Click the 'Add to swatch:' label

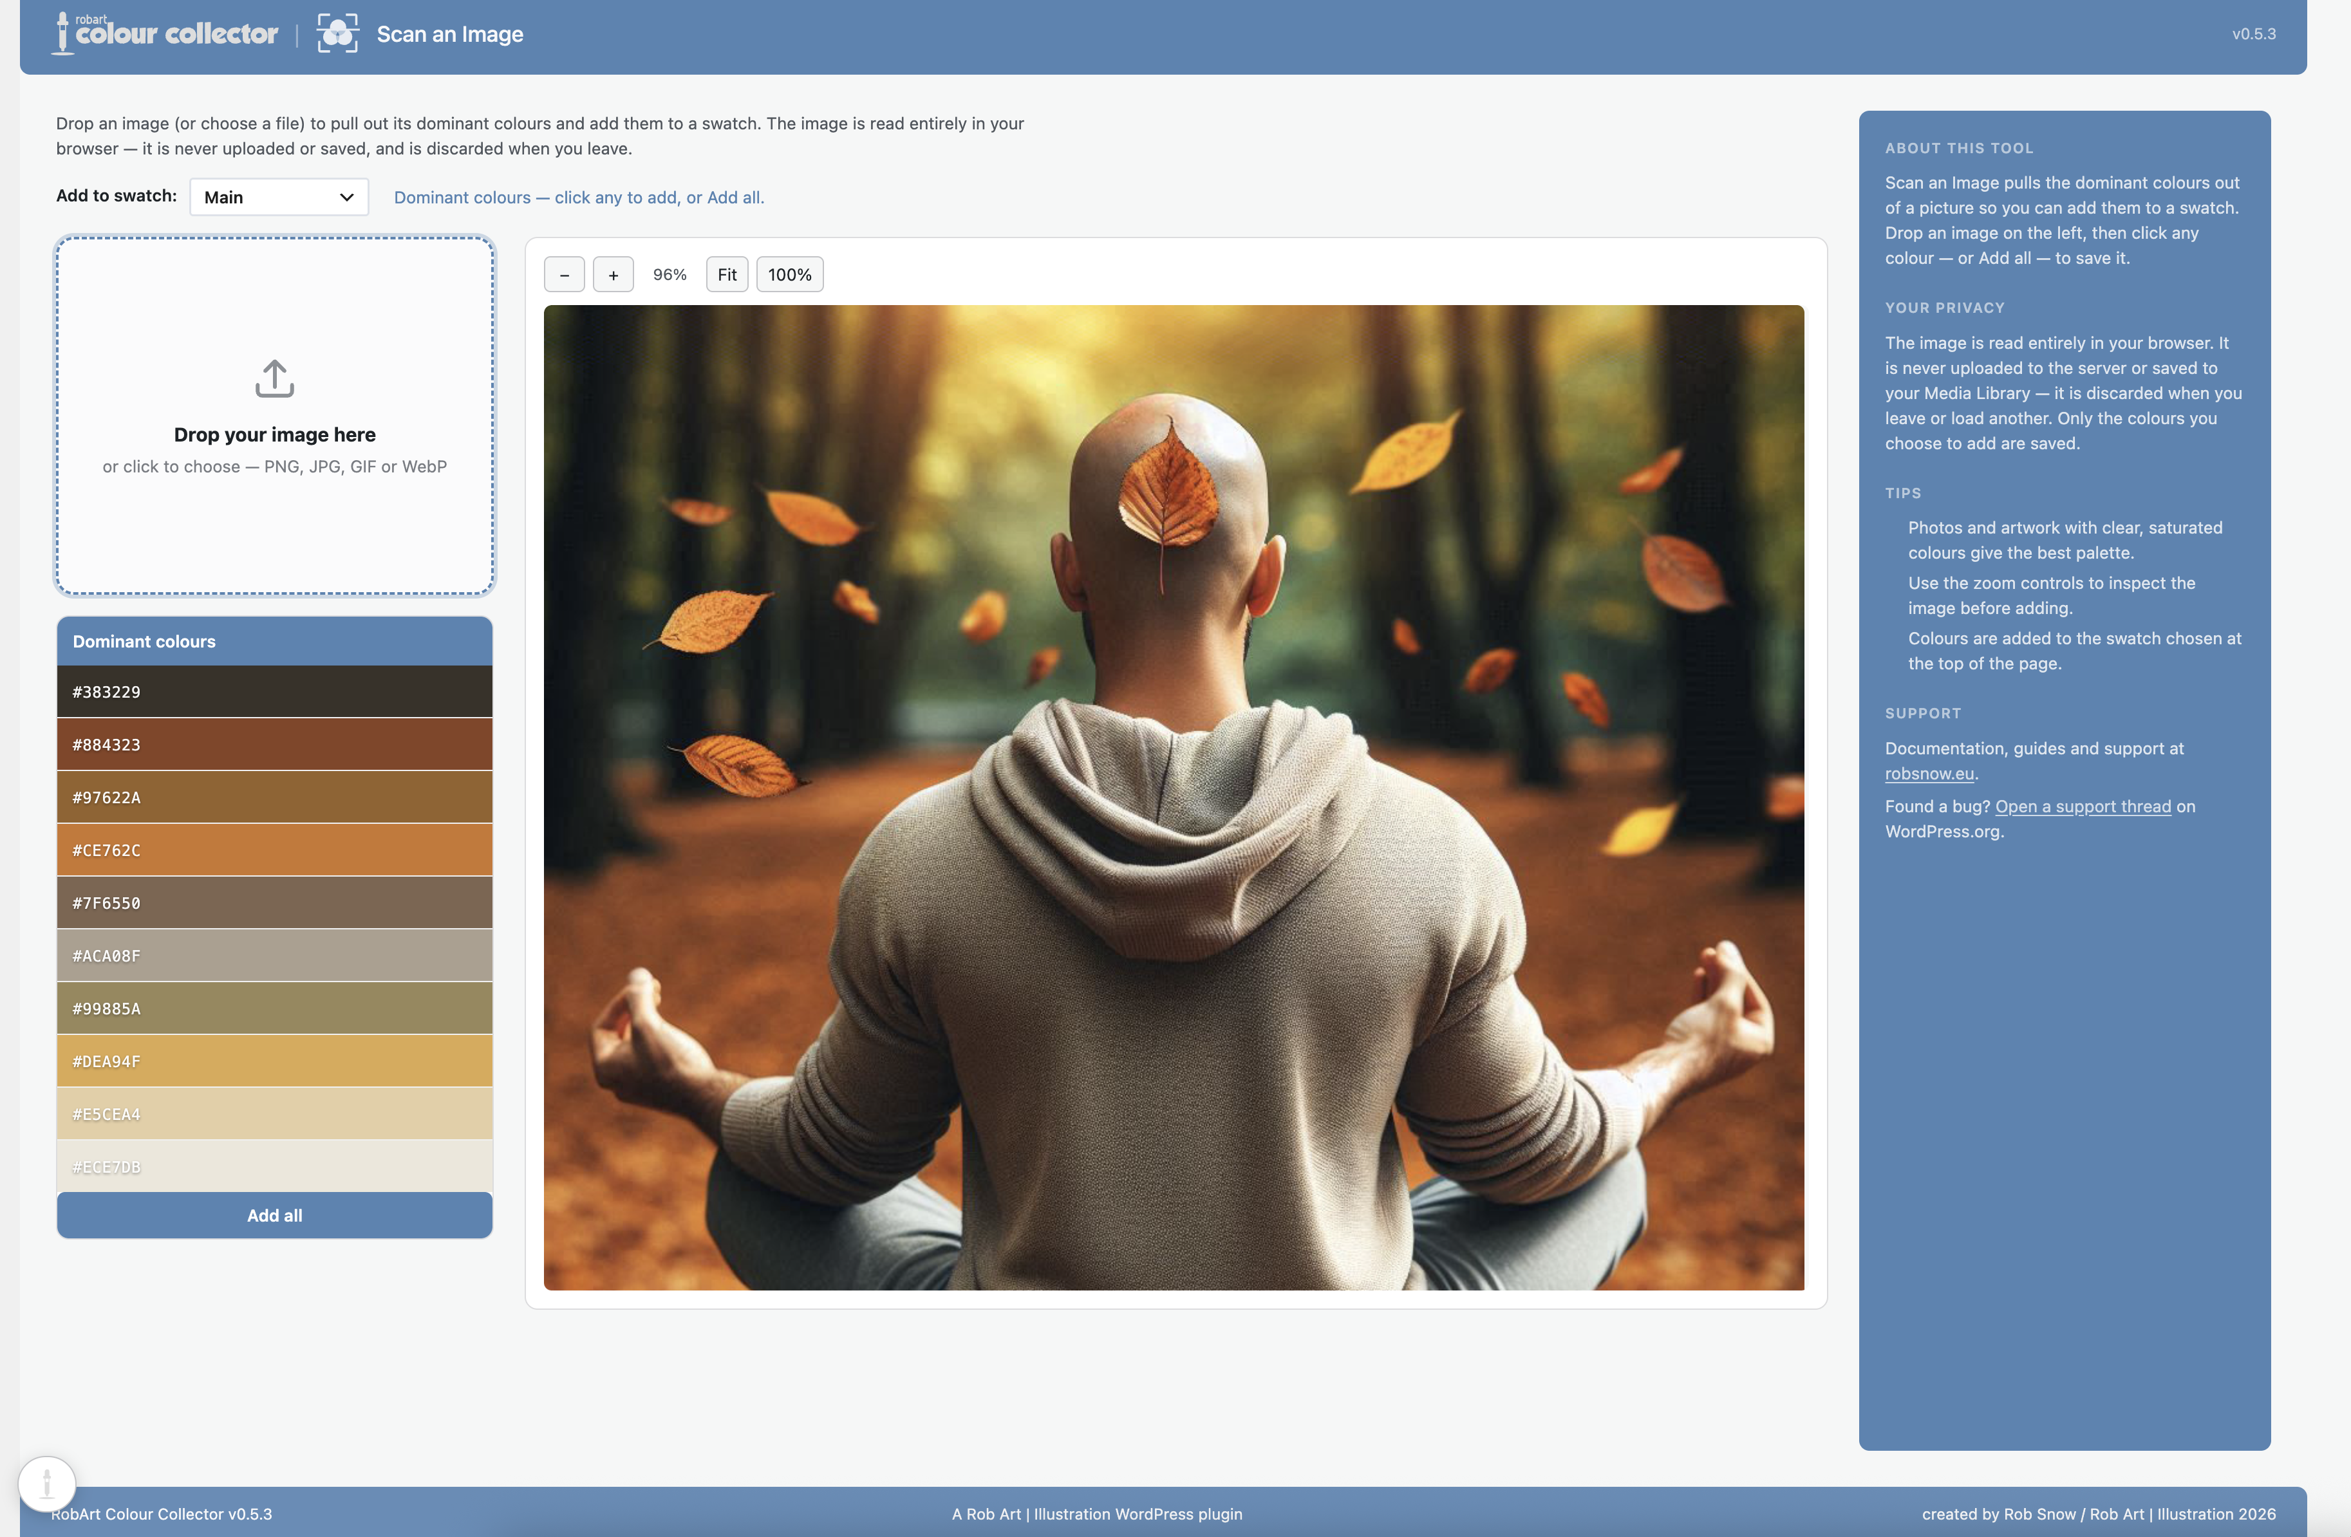point(117,196)
